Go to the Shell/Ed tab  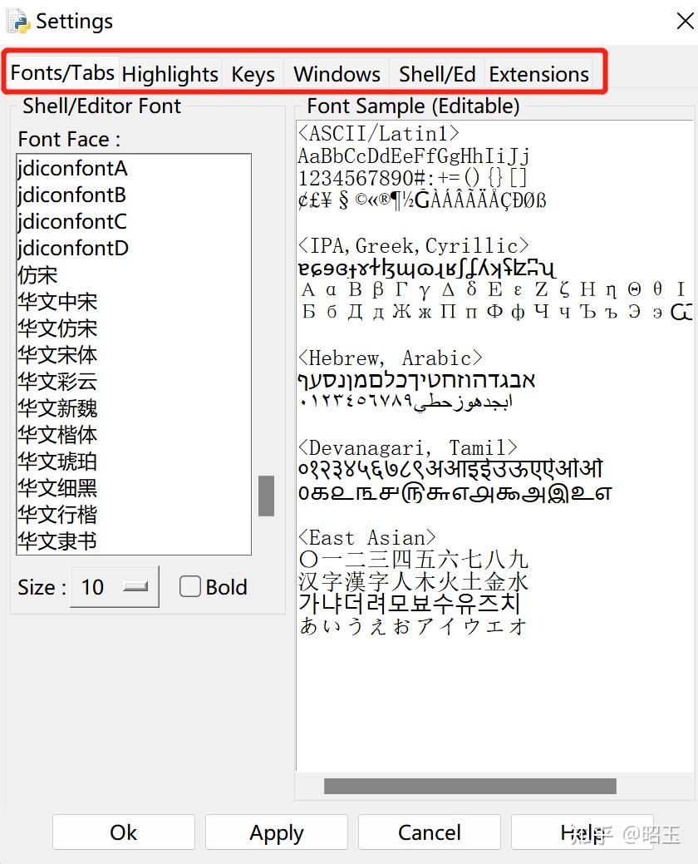coord(437,74)
